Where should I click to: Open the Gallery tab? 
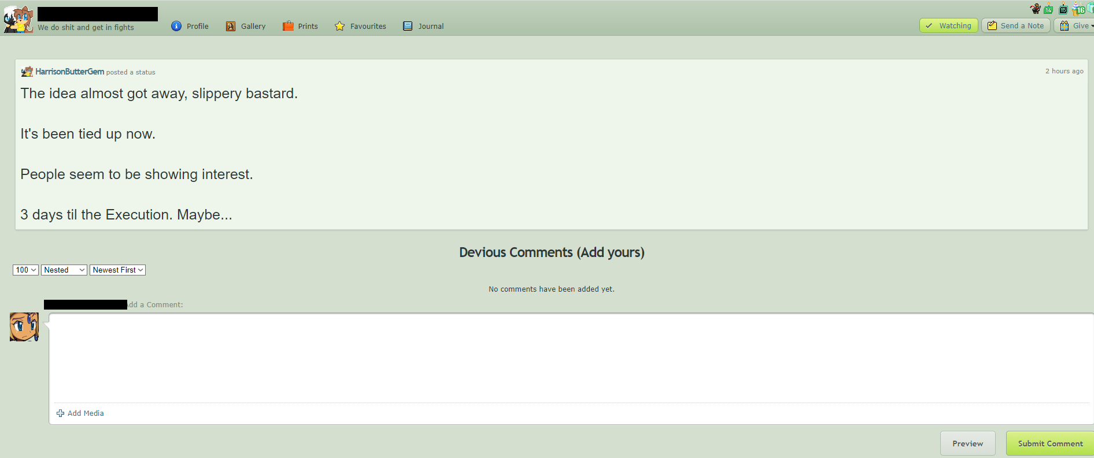246,26
